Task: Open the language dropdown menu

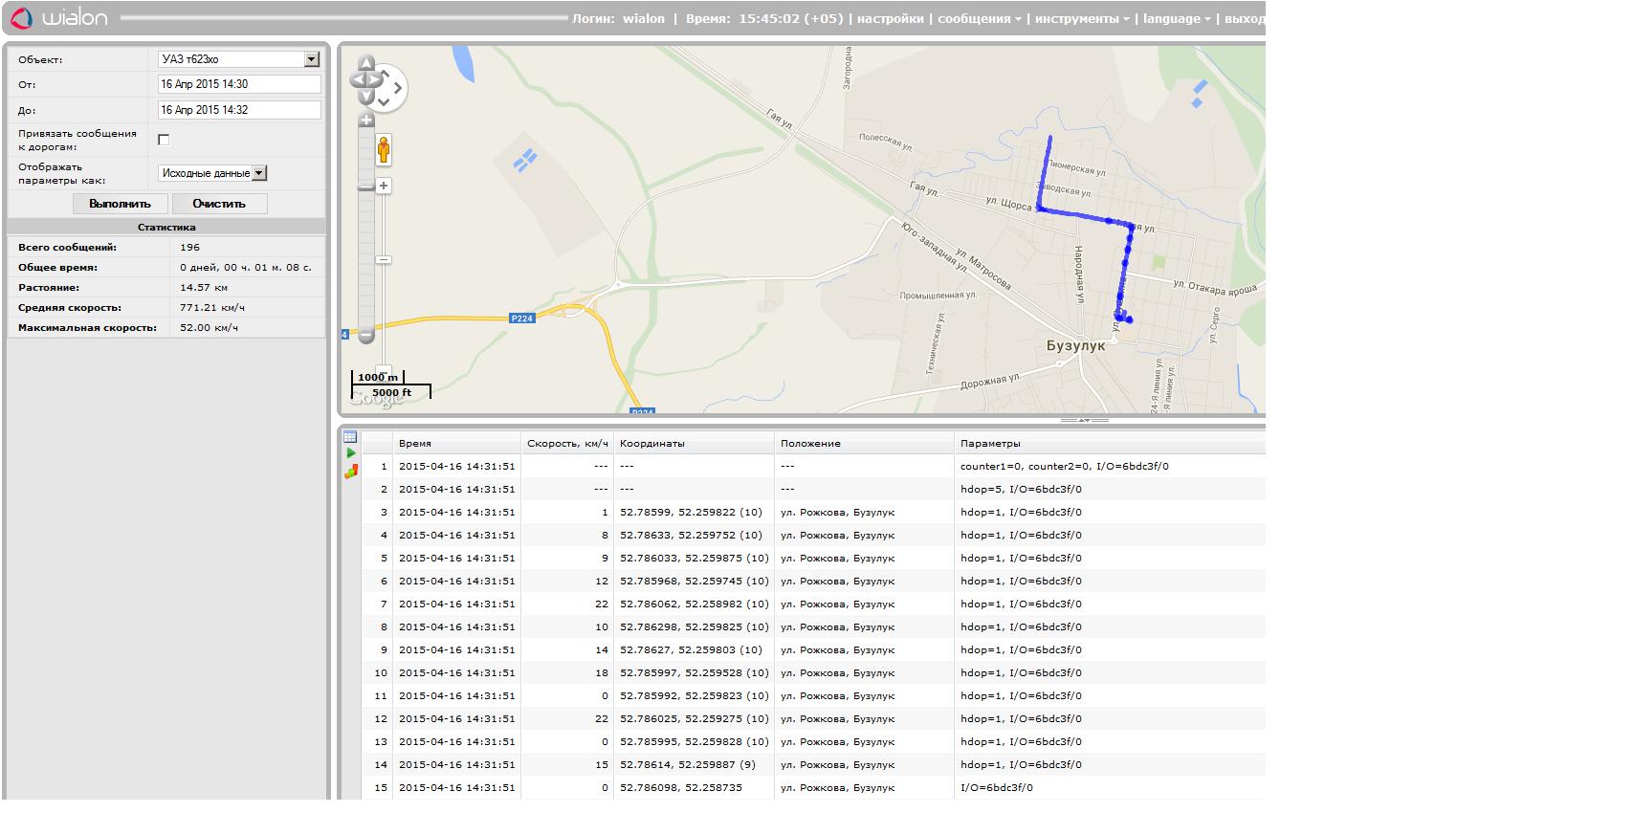Action: (1176, 18)
